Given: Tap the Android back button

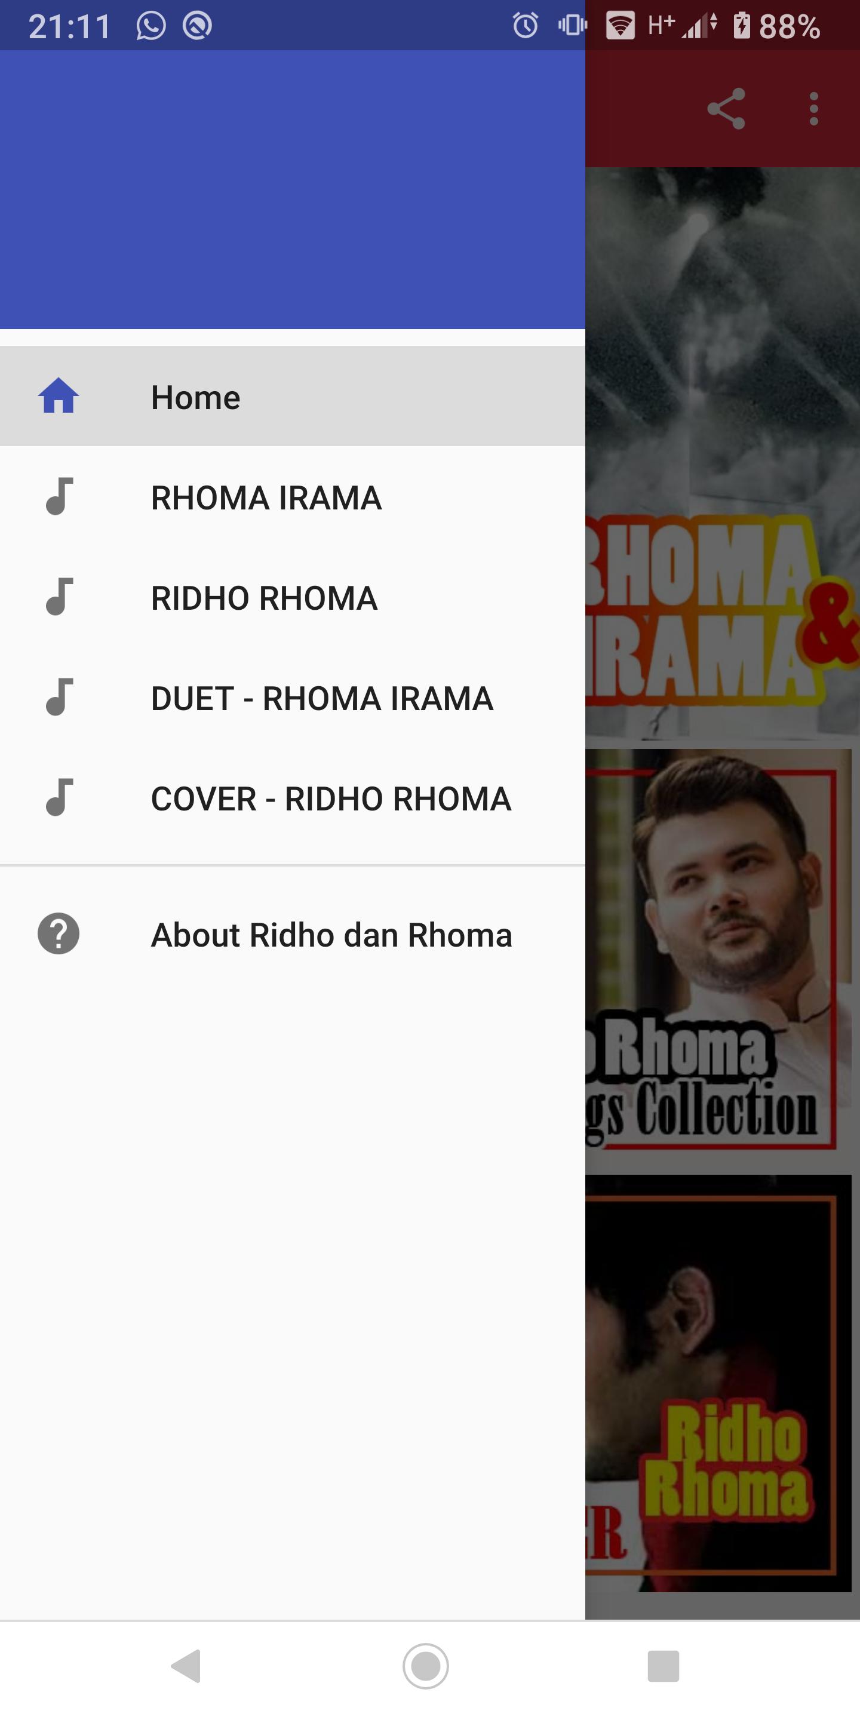Looking at the screenshot, I should [186, 1666].
